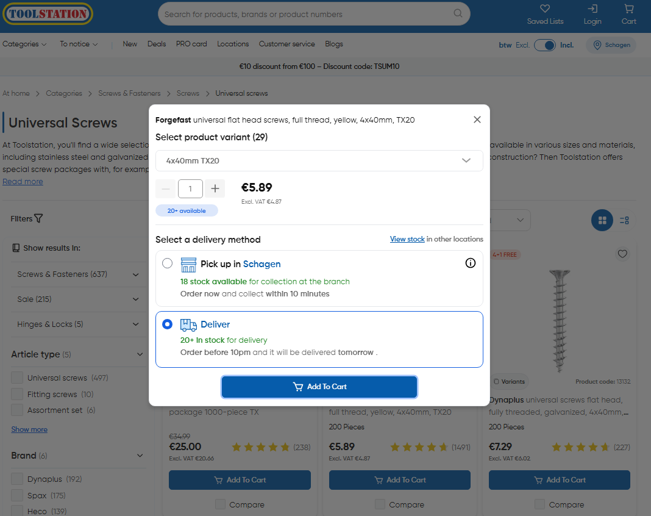This screenshot has height=516, width=651.
Task: Click the search magnifier icon
Action: pyautogui.click(x=458, y=13)
